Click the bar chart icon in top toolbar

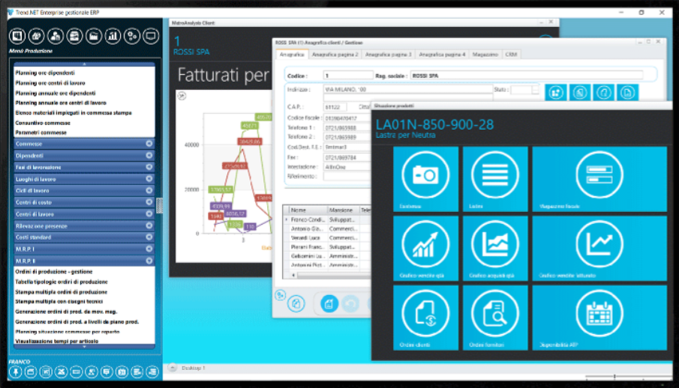click(x=113, y=35)
